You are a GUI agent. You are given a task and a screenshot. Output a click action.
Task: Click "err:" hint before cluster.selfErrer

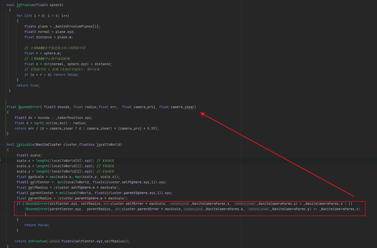106,204
